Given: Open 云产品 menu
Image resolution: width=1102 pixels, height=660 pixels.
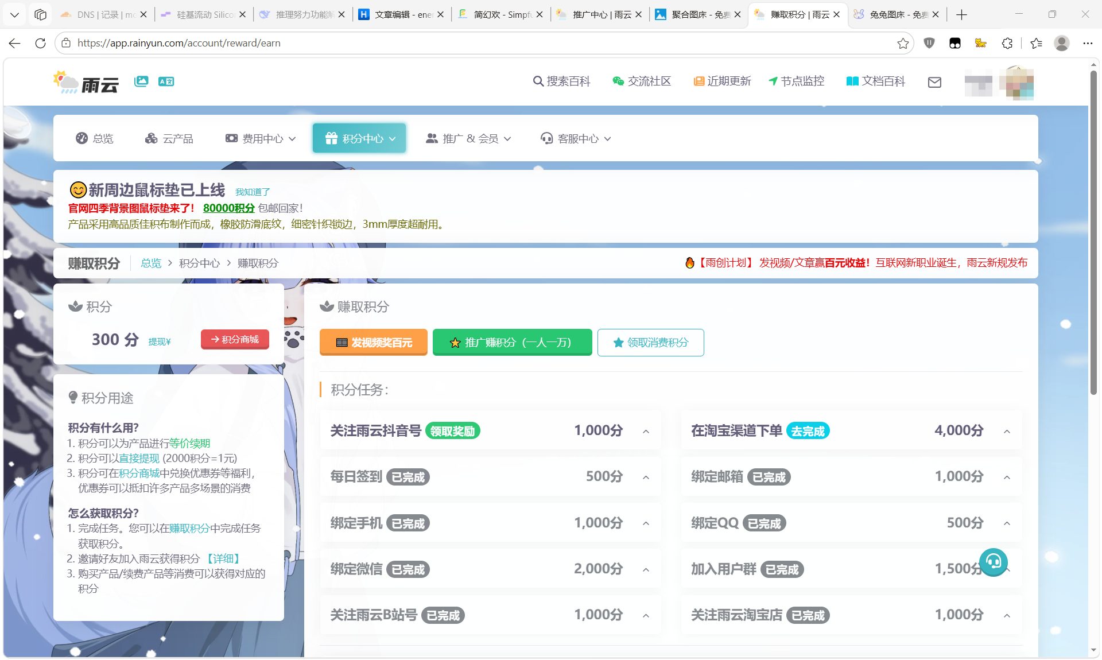Looking at the screenshot, I should click(x=169, y=138).
